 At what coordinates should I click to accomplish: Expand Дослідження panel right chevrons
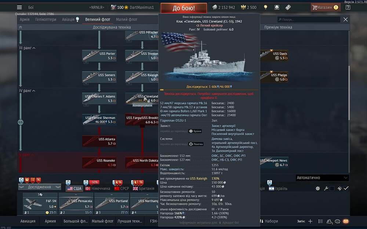58,187
